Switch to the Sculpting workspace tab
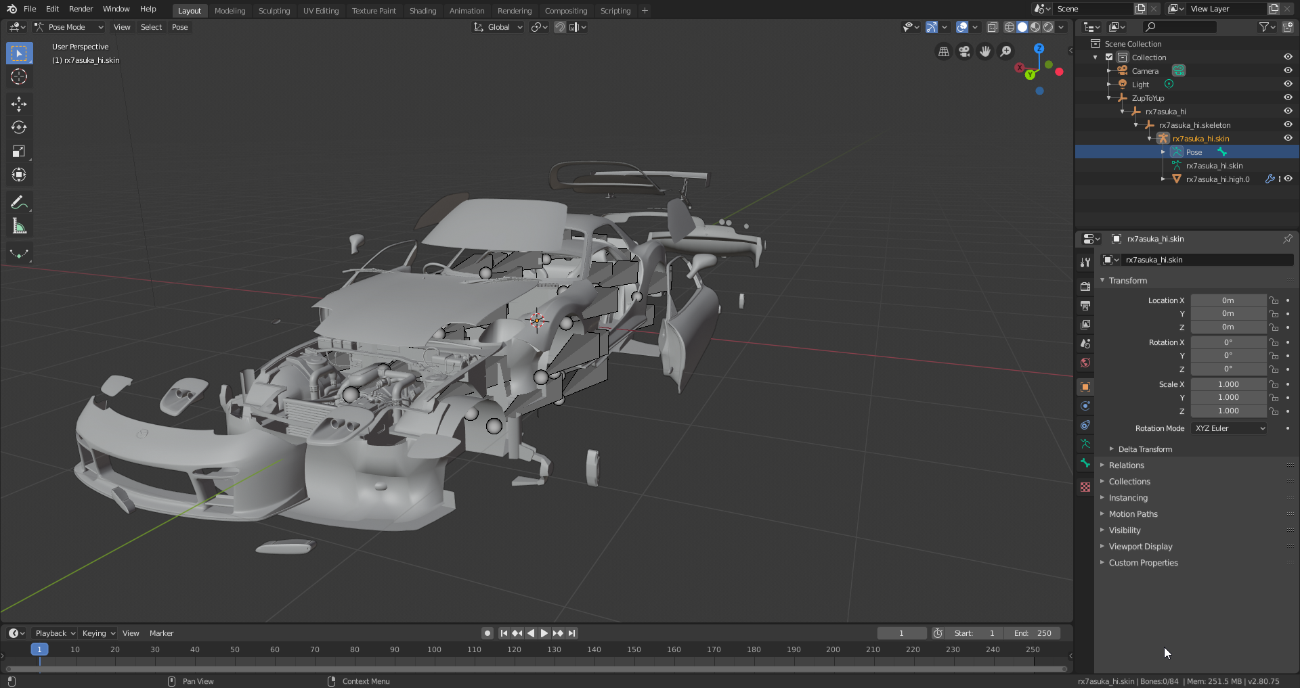Viewport: 1300px width, 688px height. pyautogui.click(x=274, y=11)
